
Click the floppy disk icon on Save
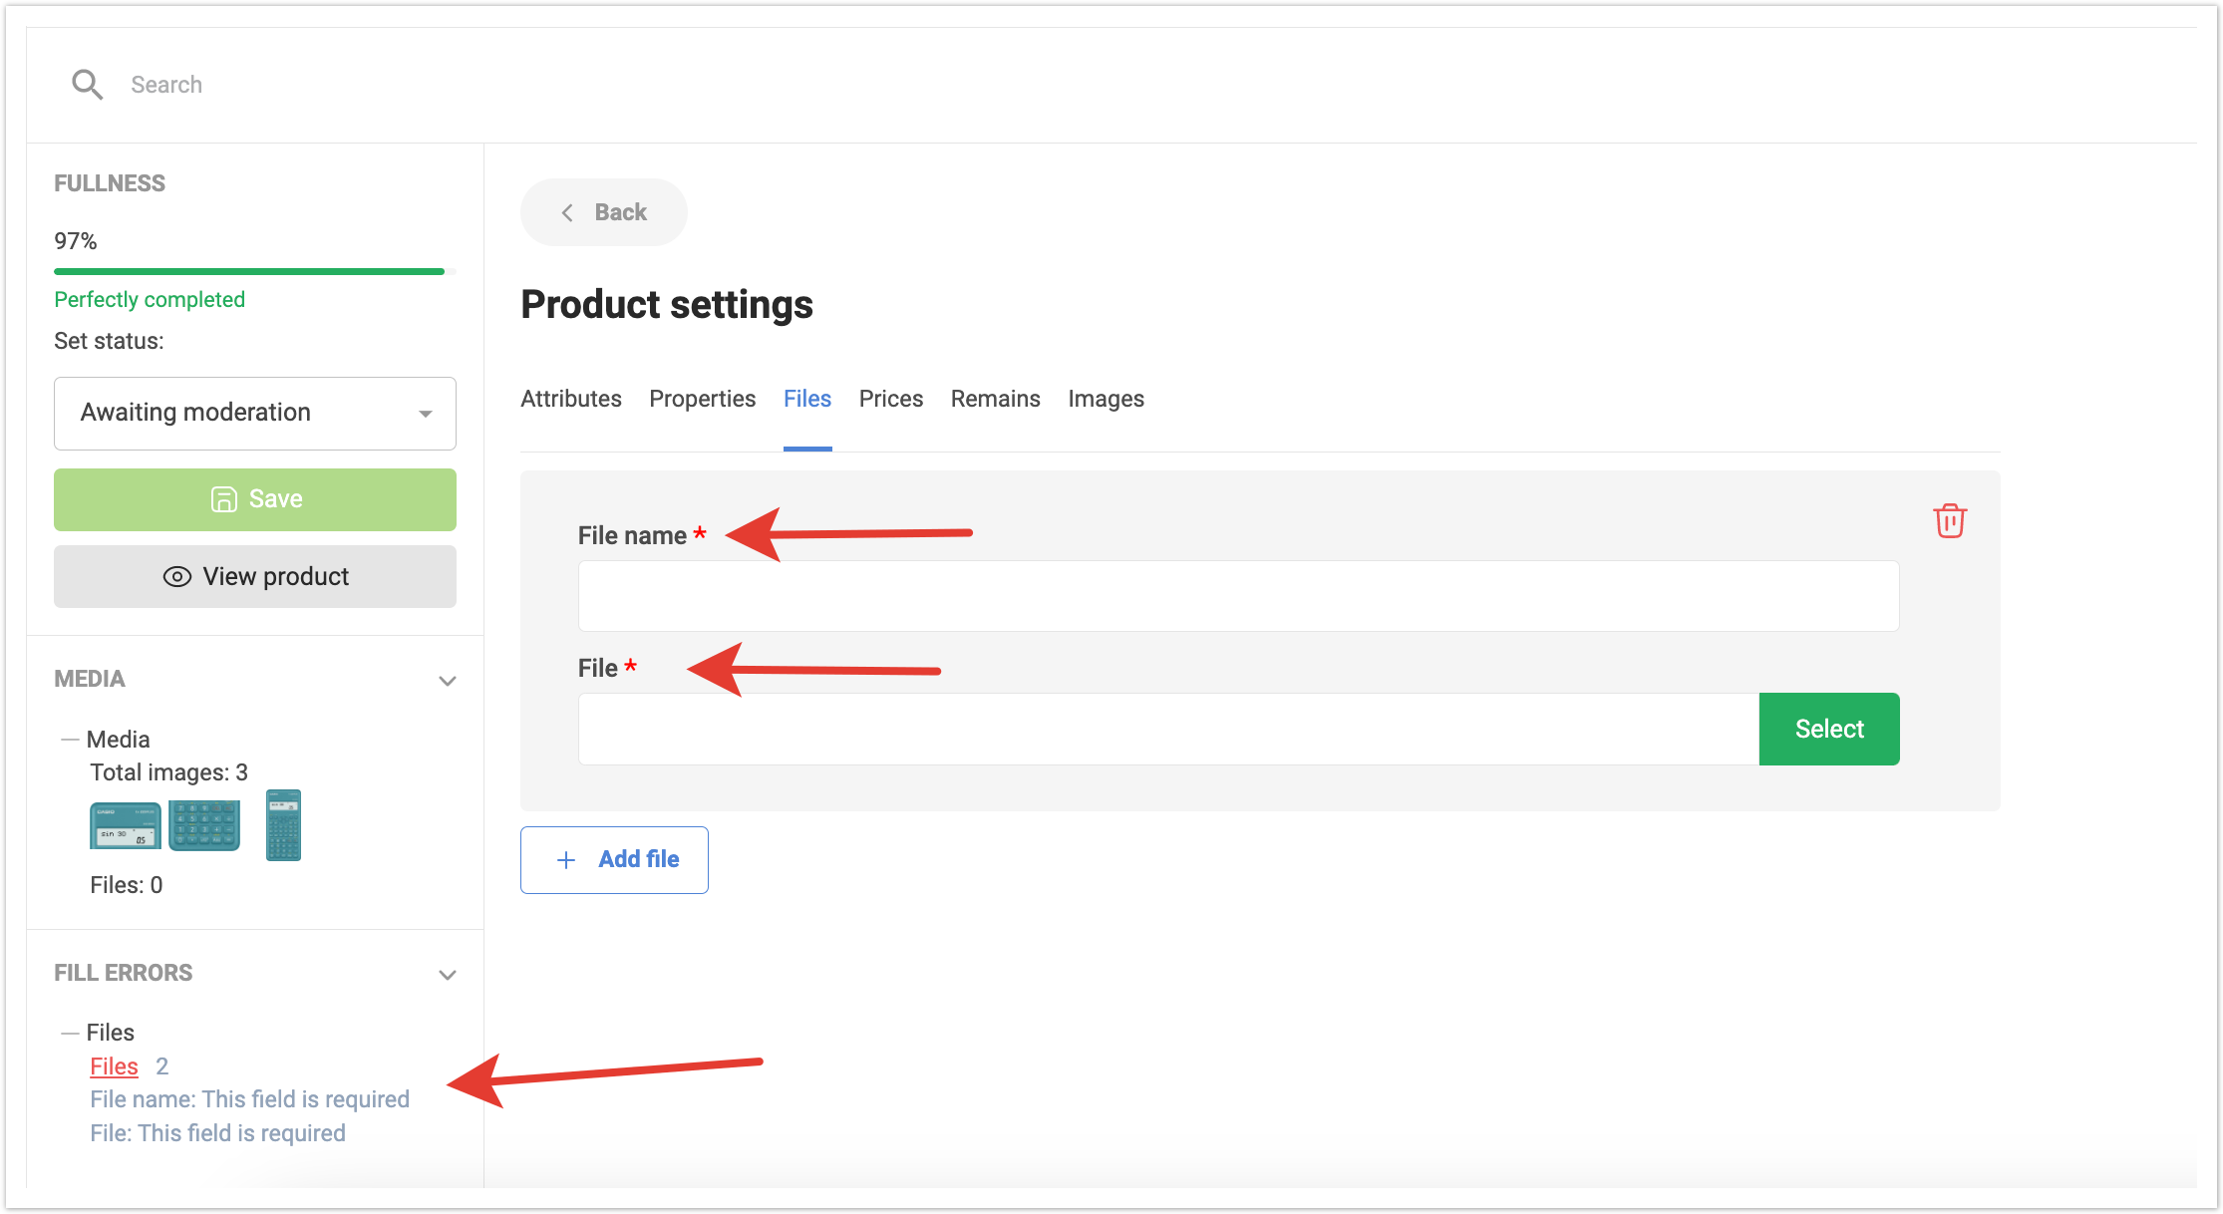pyautogui.click(x=223, y=499)
